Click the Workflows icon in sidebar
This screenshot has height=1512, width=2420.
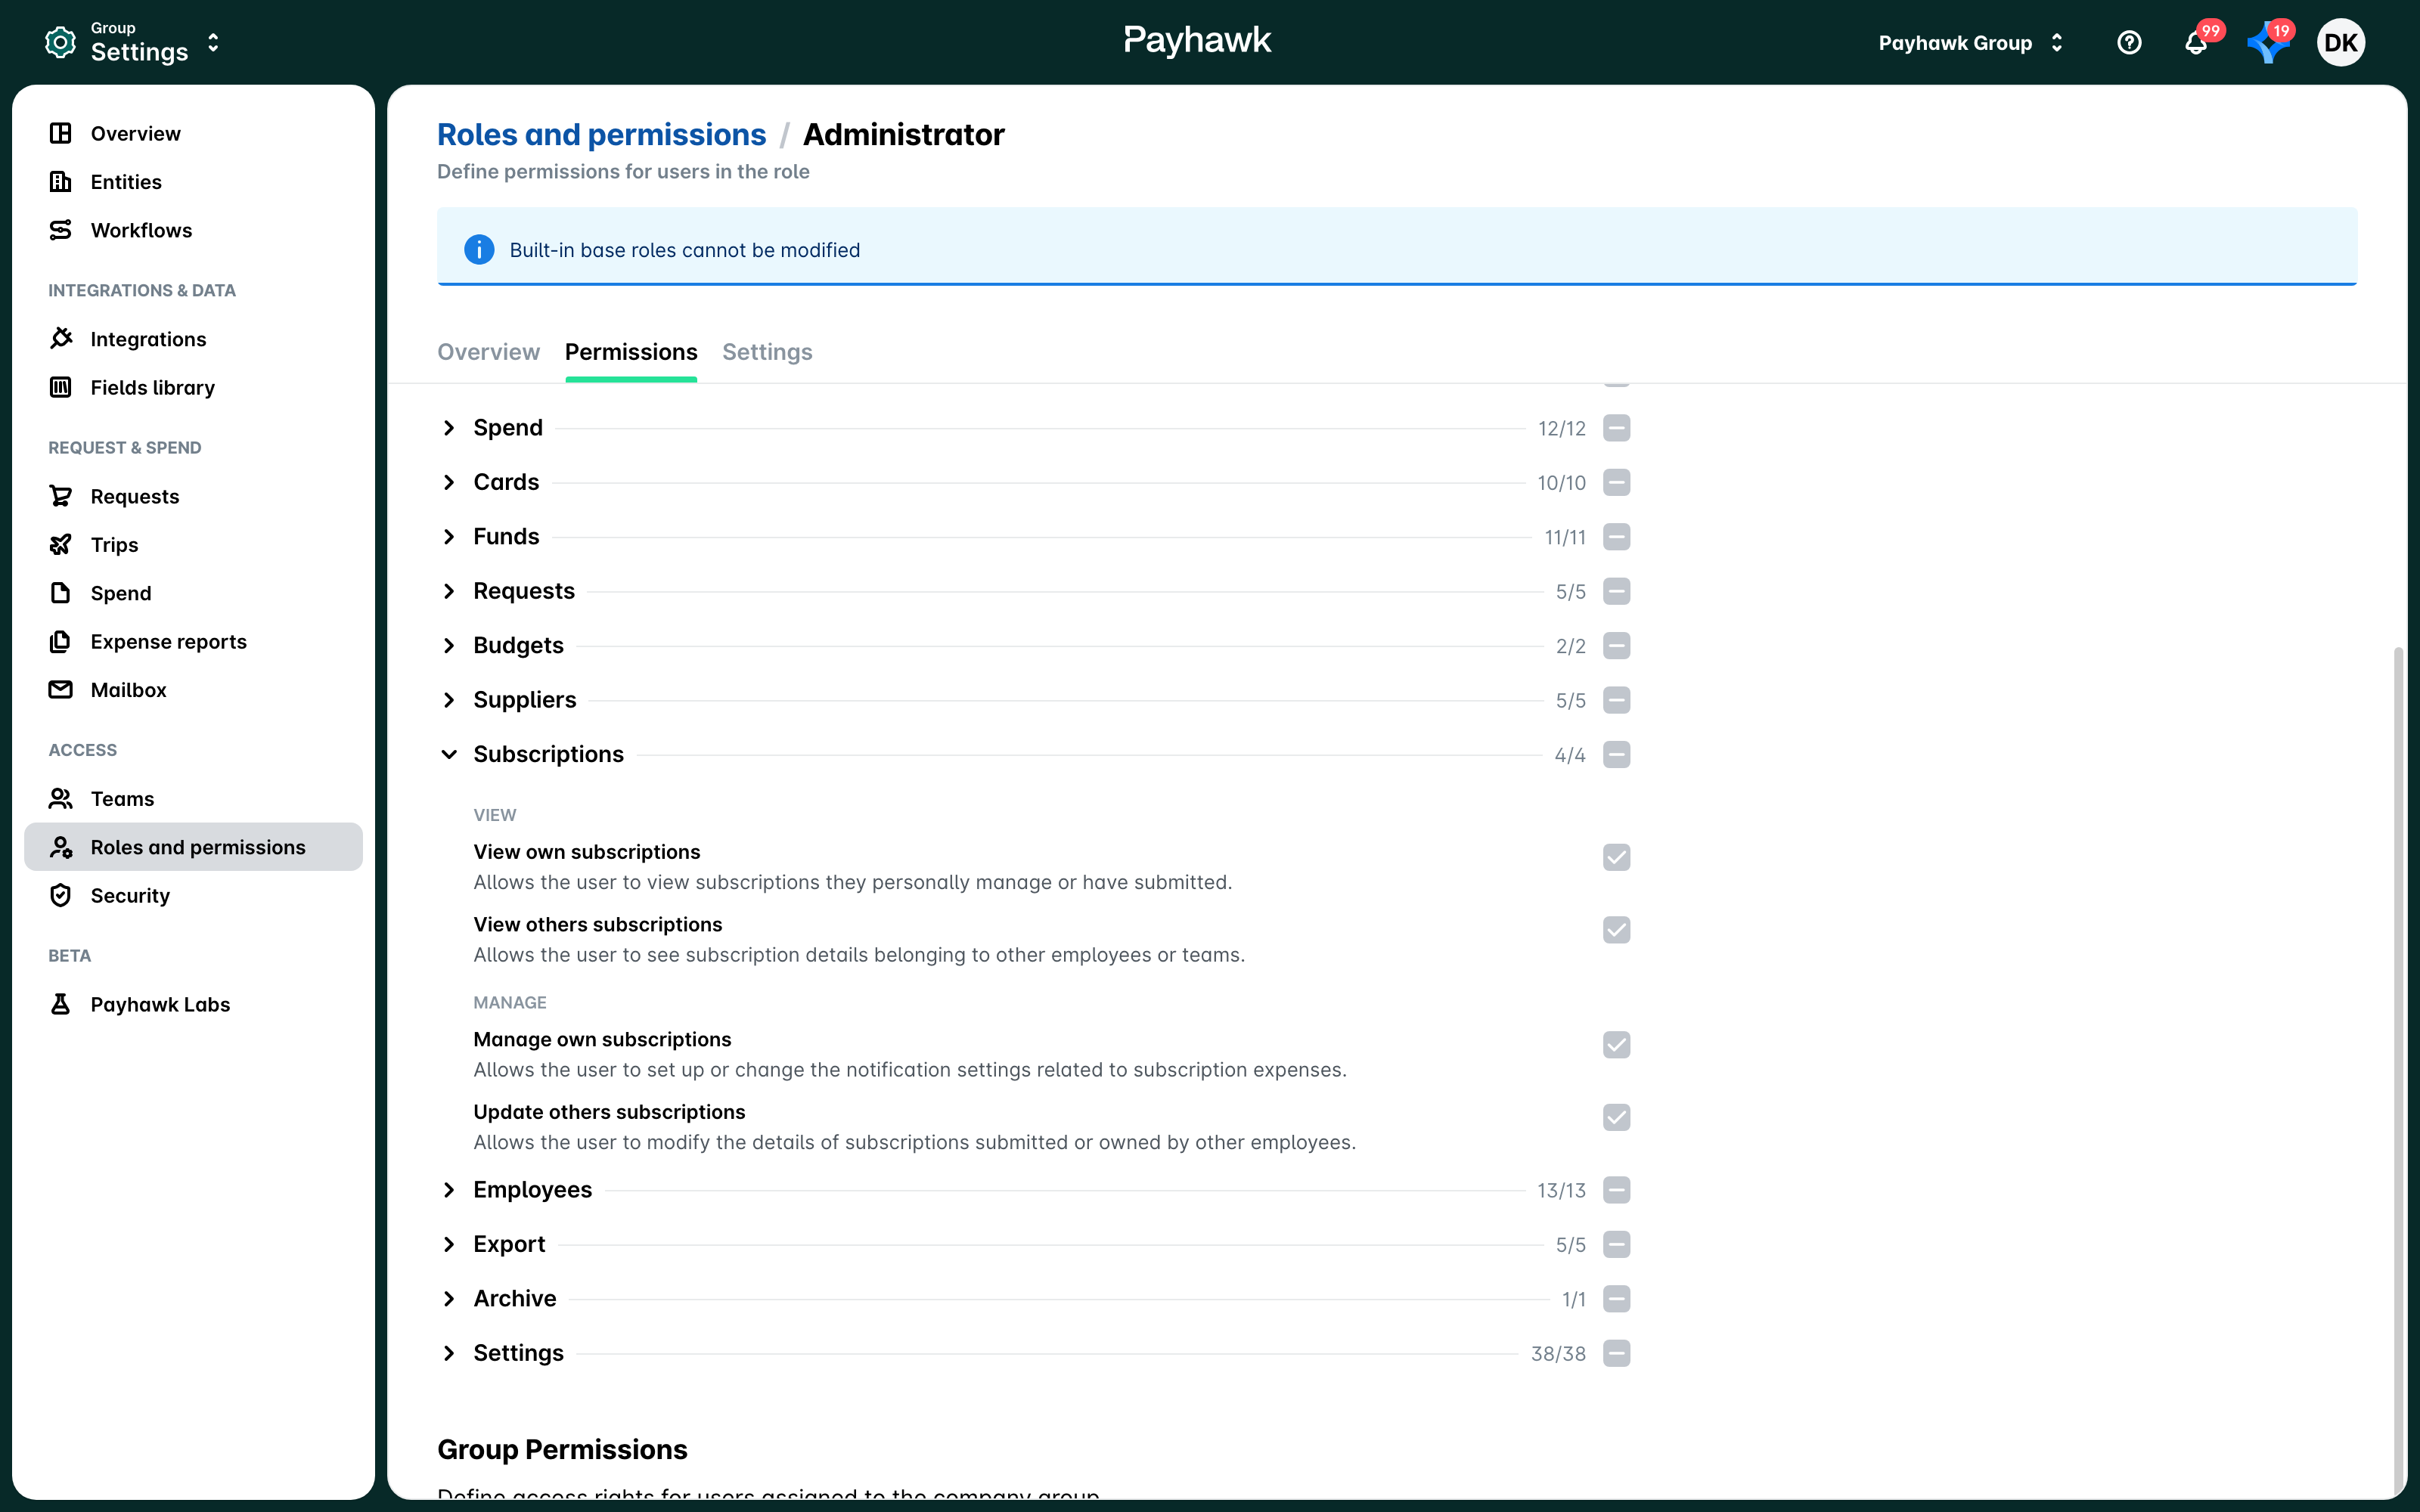[x=61, y=230]
